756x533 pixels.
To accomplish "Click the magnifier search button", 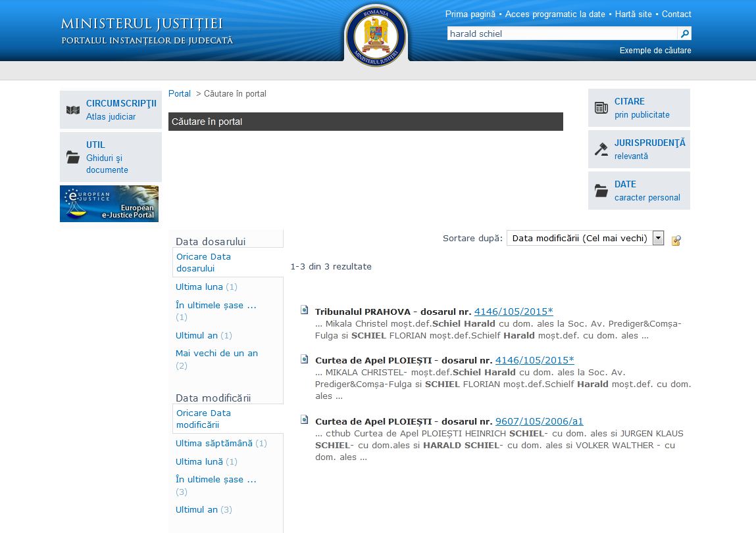I will pos(684,34).
